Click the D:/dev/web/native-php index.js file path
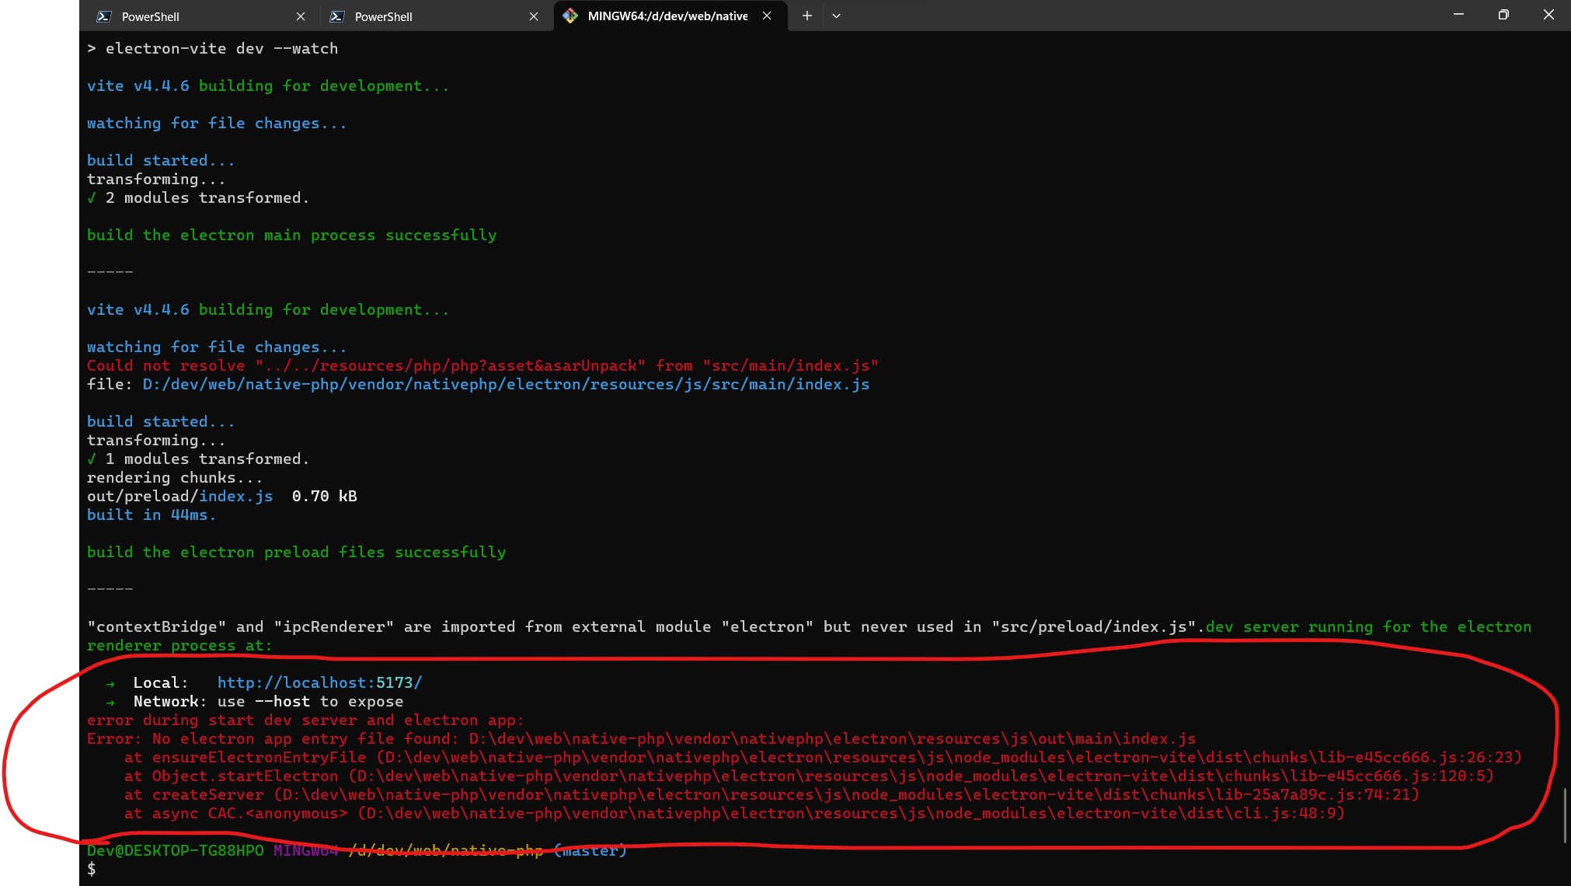This screenshot has height=886, width=1571. click(505, 383)
